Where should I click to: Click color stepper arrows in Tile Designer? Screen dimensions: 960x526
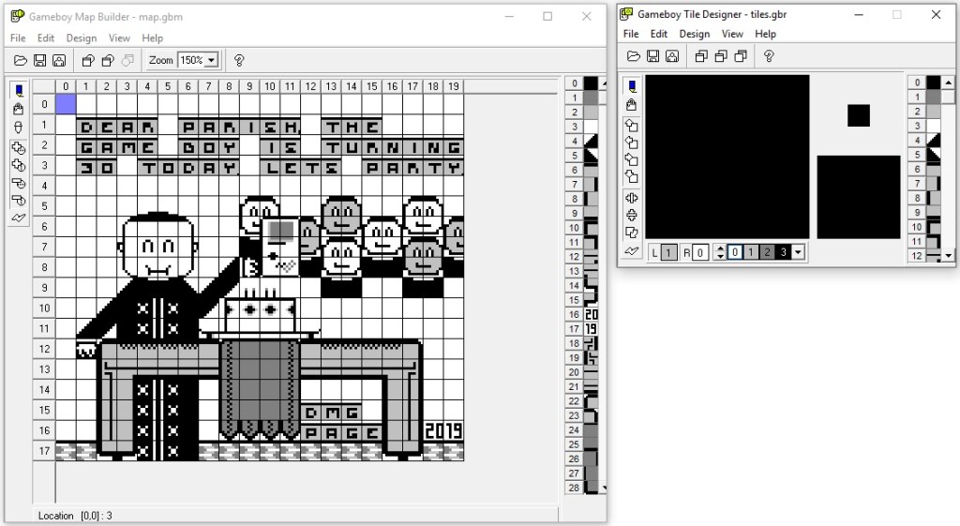(x=720, y=252)
